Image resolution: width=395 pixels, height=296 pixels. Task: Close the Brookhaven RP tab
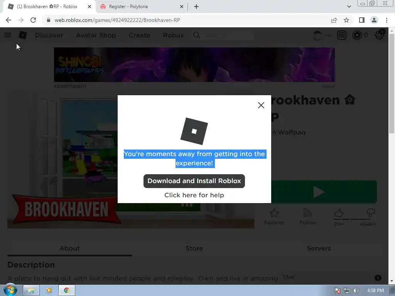pyautogui.click(x=89, y=7)
